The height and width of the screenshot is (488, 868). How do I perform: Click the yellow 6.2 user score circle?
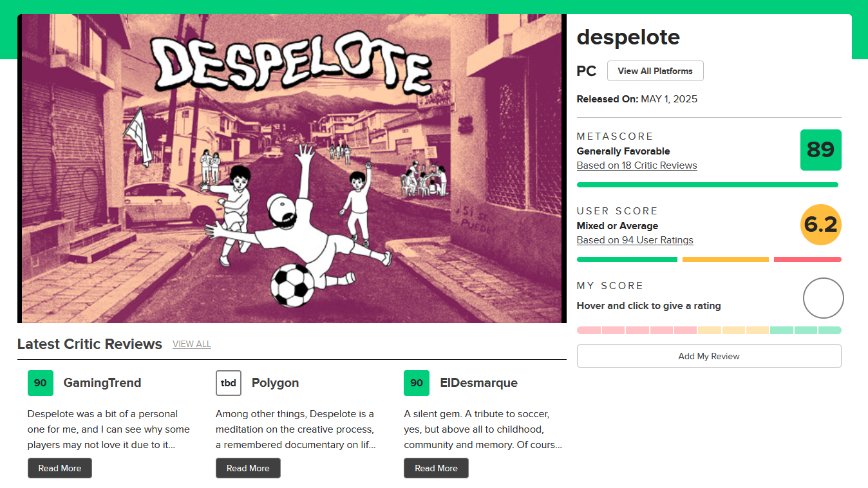(x=820, y=225)
